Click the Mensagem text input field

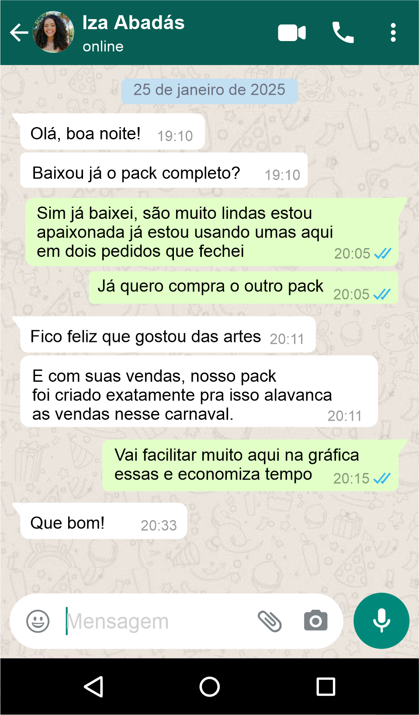click(x=157, y=621)
